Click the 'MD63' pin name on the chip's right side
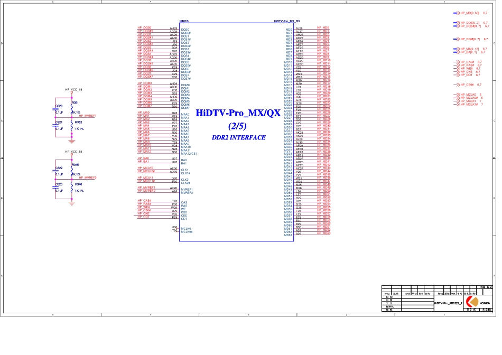The height and width of the screenshot is (355, 502). 288,235
